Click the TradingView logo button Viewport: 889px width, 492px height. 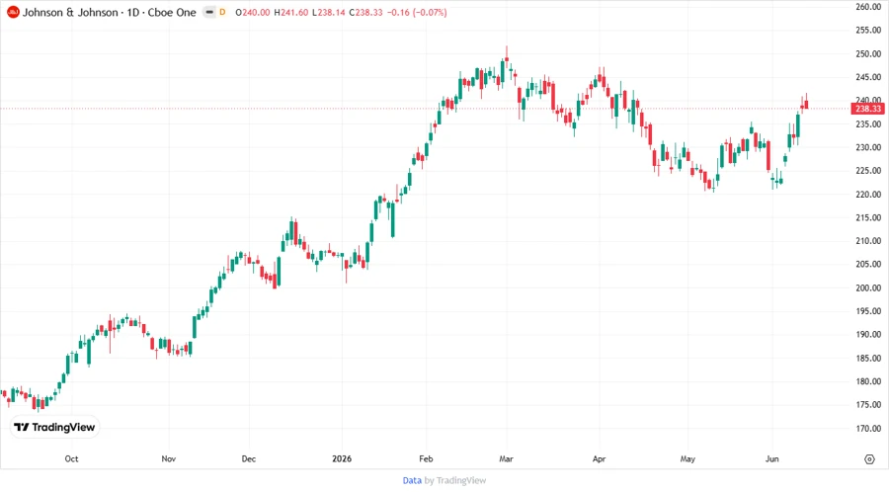54,428
